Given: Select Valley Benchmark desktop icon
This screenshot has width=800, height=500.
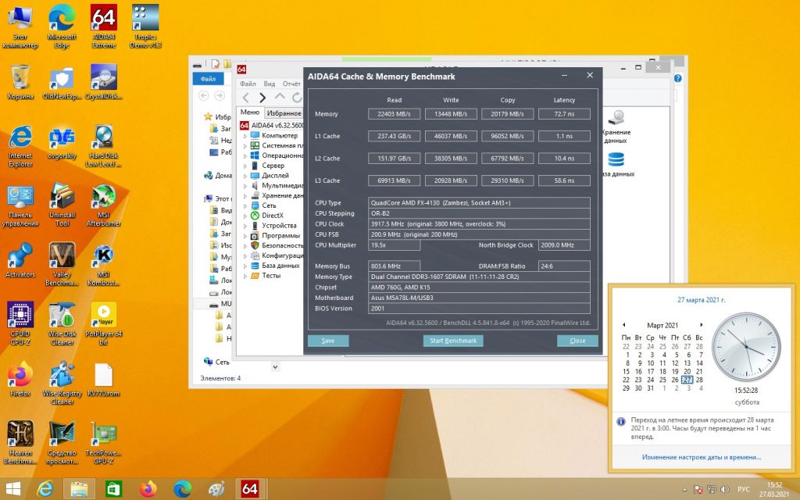Looking at the screenshot, I should click(x=62, y=264).
